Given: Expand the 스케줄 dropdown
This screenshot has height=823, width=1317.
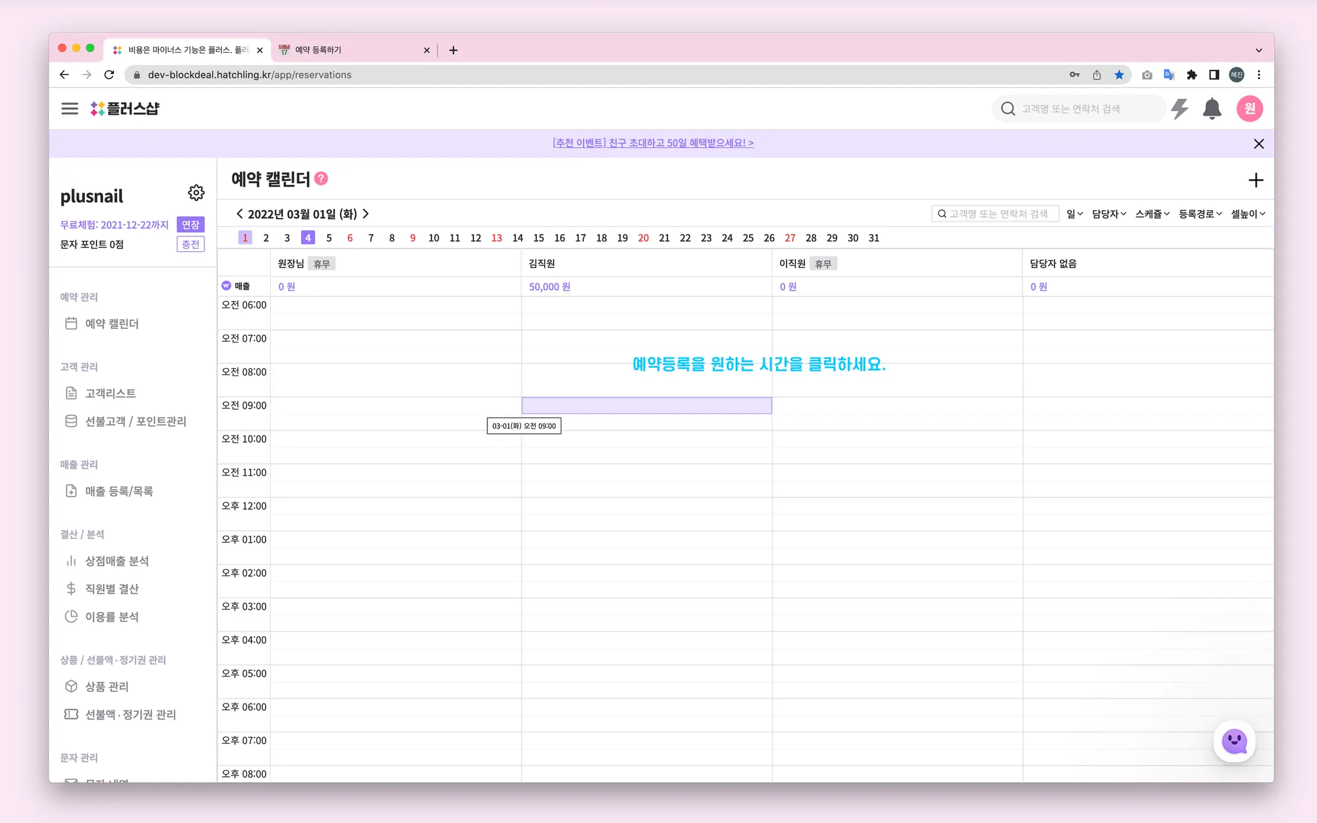Looking at the screenshot, I should coord(1152,214).
